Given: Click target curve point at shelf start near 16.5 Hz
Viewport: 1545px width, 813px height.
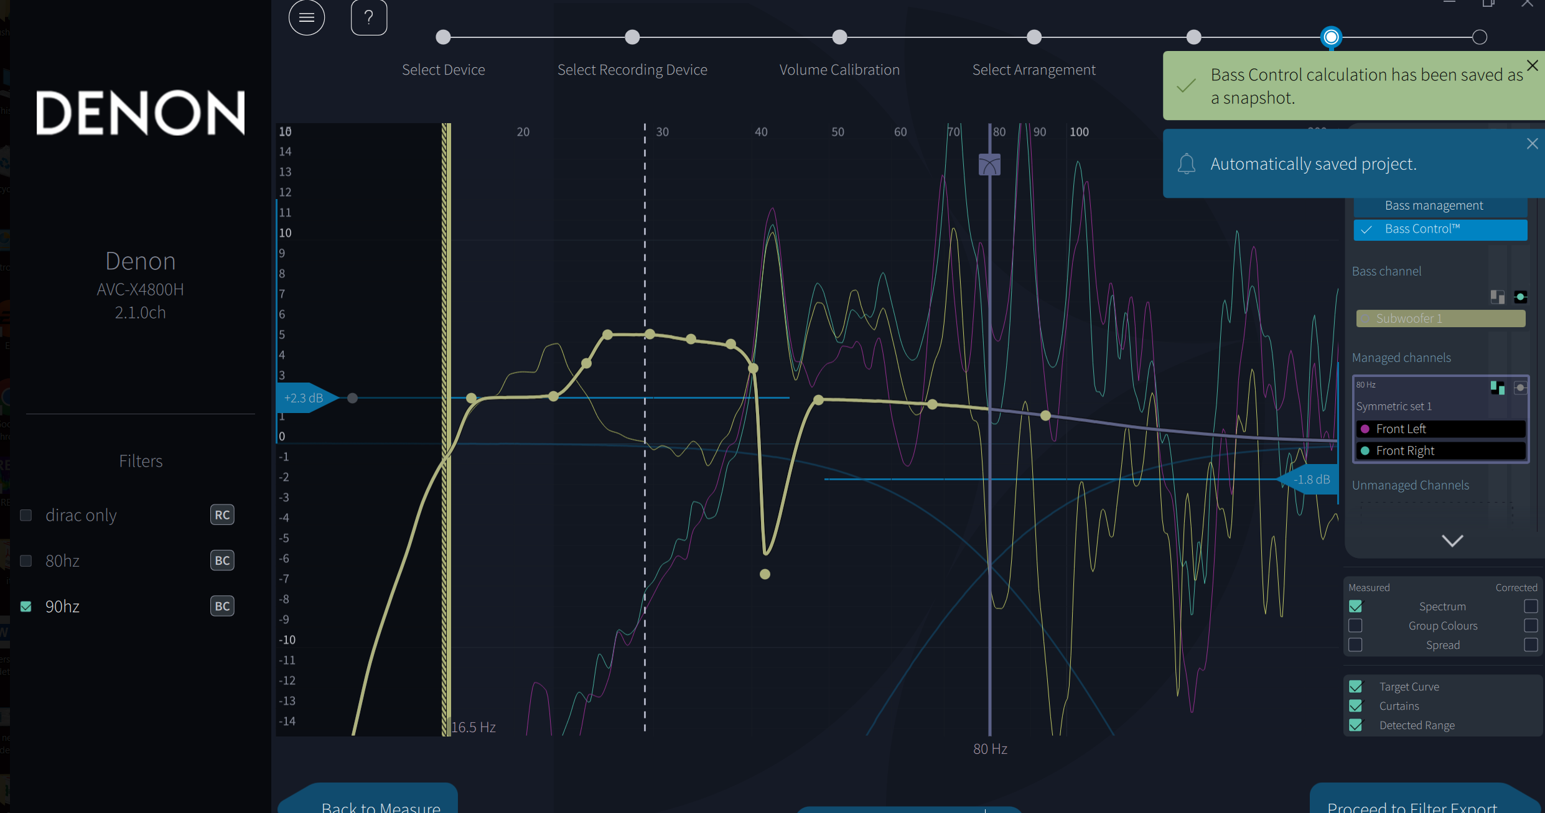Looking at the screenshot, I should point(471,398).
